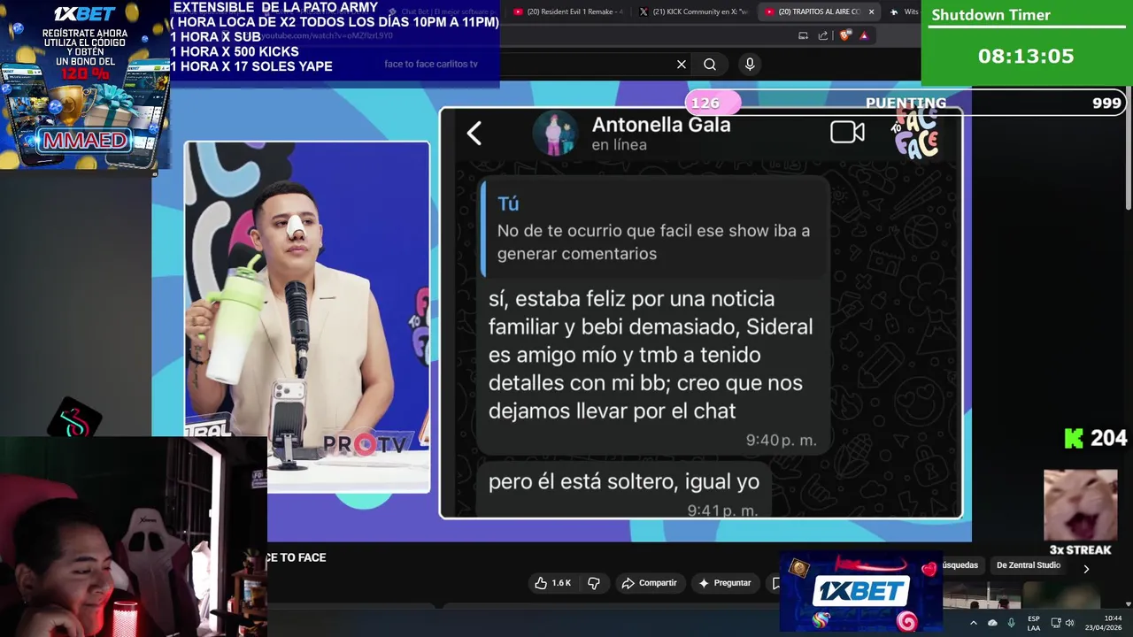
Task: Open the Brave Shields lion icon
Action: point(845,35)
